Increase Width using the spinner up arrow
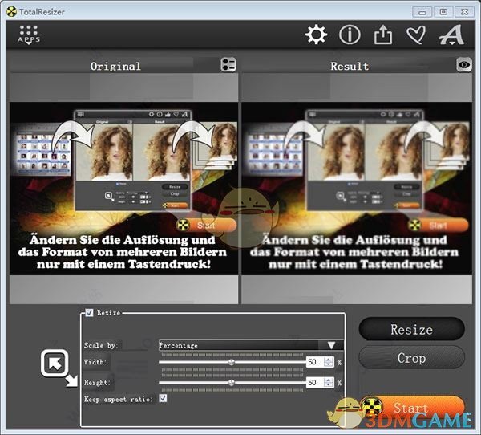Screen dimensions: 481x435 pyautogui.click(x=329, y=359)
